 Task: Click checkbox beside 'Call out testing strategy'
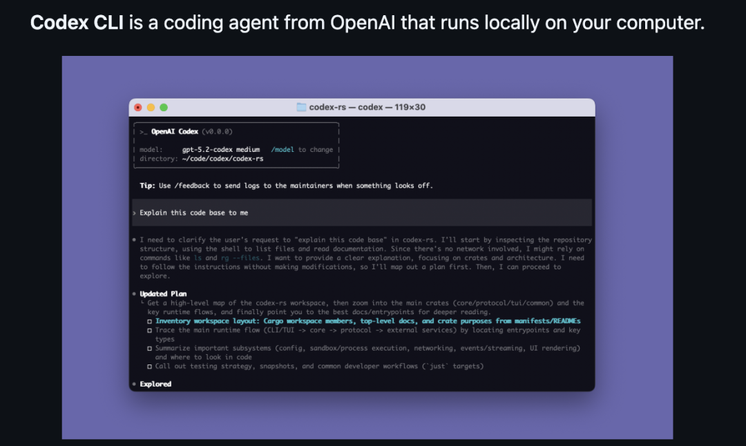pos(149,367)
